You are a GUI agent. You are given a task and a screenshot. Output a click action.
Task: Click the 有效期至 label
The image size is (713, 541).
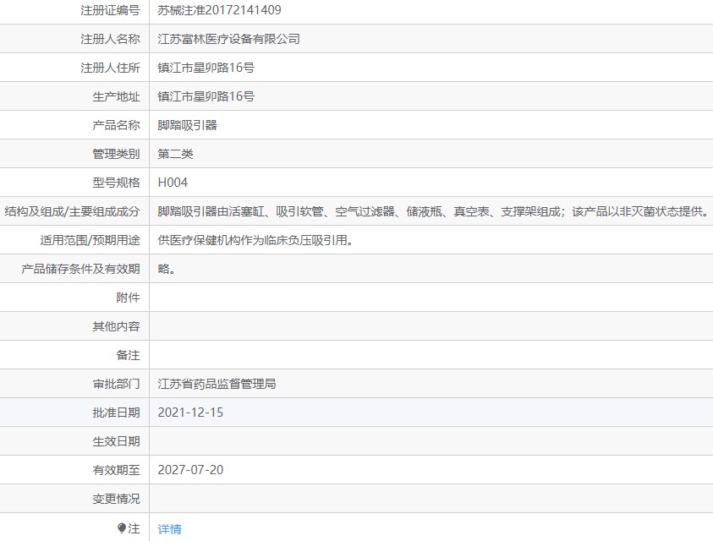coord(117,470)
